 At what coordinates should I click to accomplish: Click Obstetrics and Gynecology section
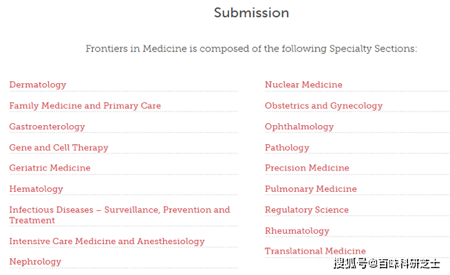pyautogui.click(x=323, y=106)
